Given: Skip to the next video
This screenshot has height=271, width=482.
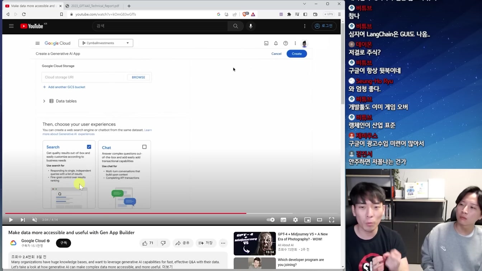Looking at the screenshot, I should point(23,220).
